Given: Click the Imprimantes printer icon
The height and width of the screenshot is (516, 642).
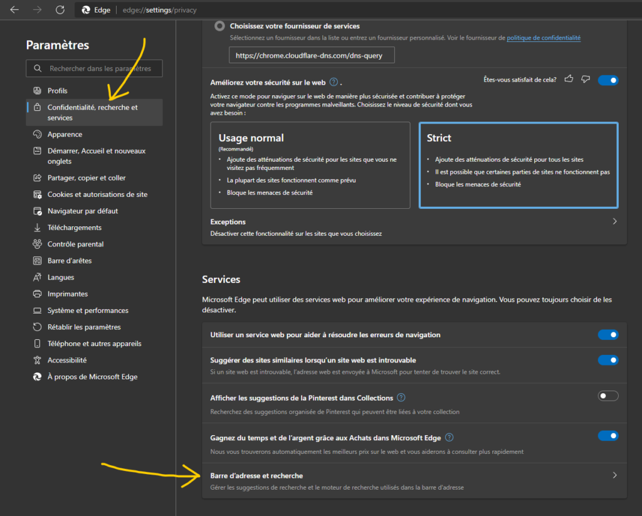Looking at the screenshot, I should click(x=37, y=293).
